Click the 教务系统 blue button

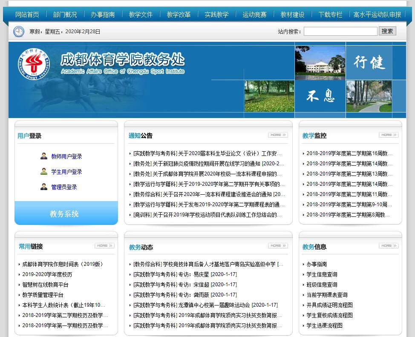click(66, 213)
